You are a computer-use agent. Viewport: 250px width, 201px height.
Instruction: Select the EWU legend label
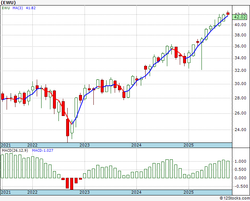(x=6, y=8)
